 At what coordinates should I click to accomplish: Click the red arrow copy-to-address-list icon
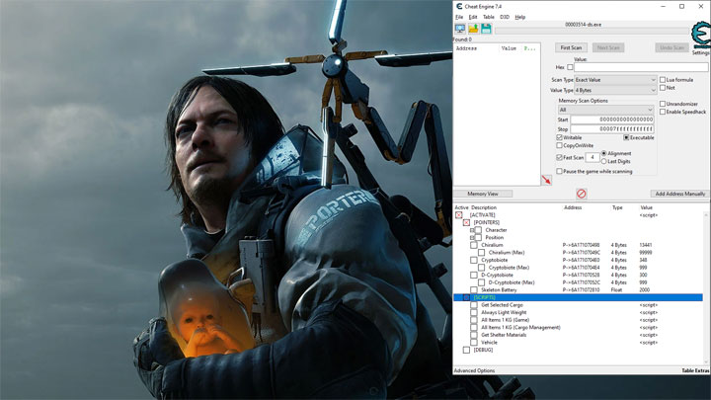pyautogui.click(x=546, y=180)
